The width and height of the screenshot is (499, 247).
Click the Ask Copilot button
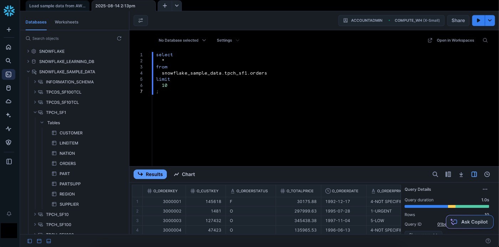point(469,222)
